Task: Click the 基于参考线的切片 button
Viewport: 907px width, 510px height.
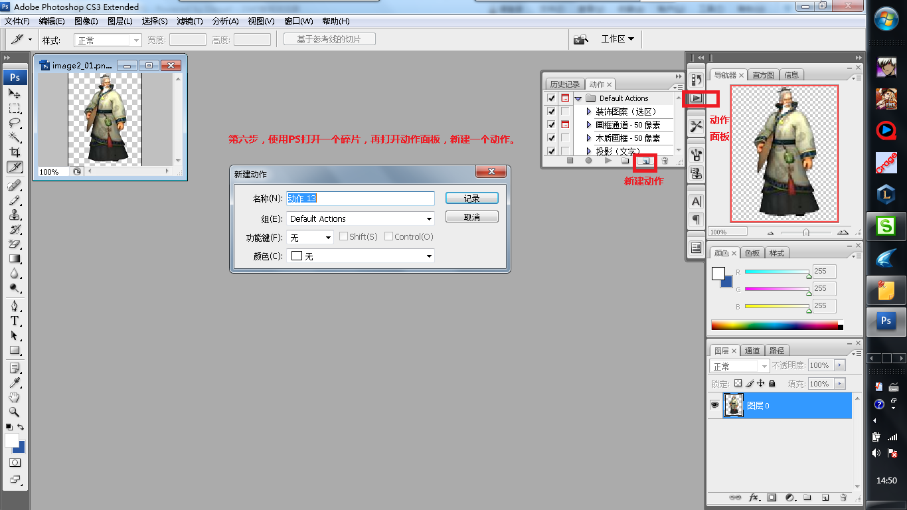Action: [329, 39]
